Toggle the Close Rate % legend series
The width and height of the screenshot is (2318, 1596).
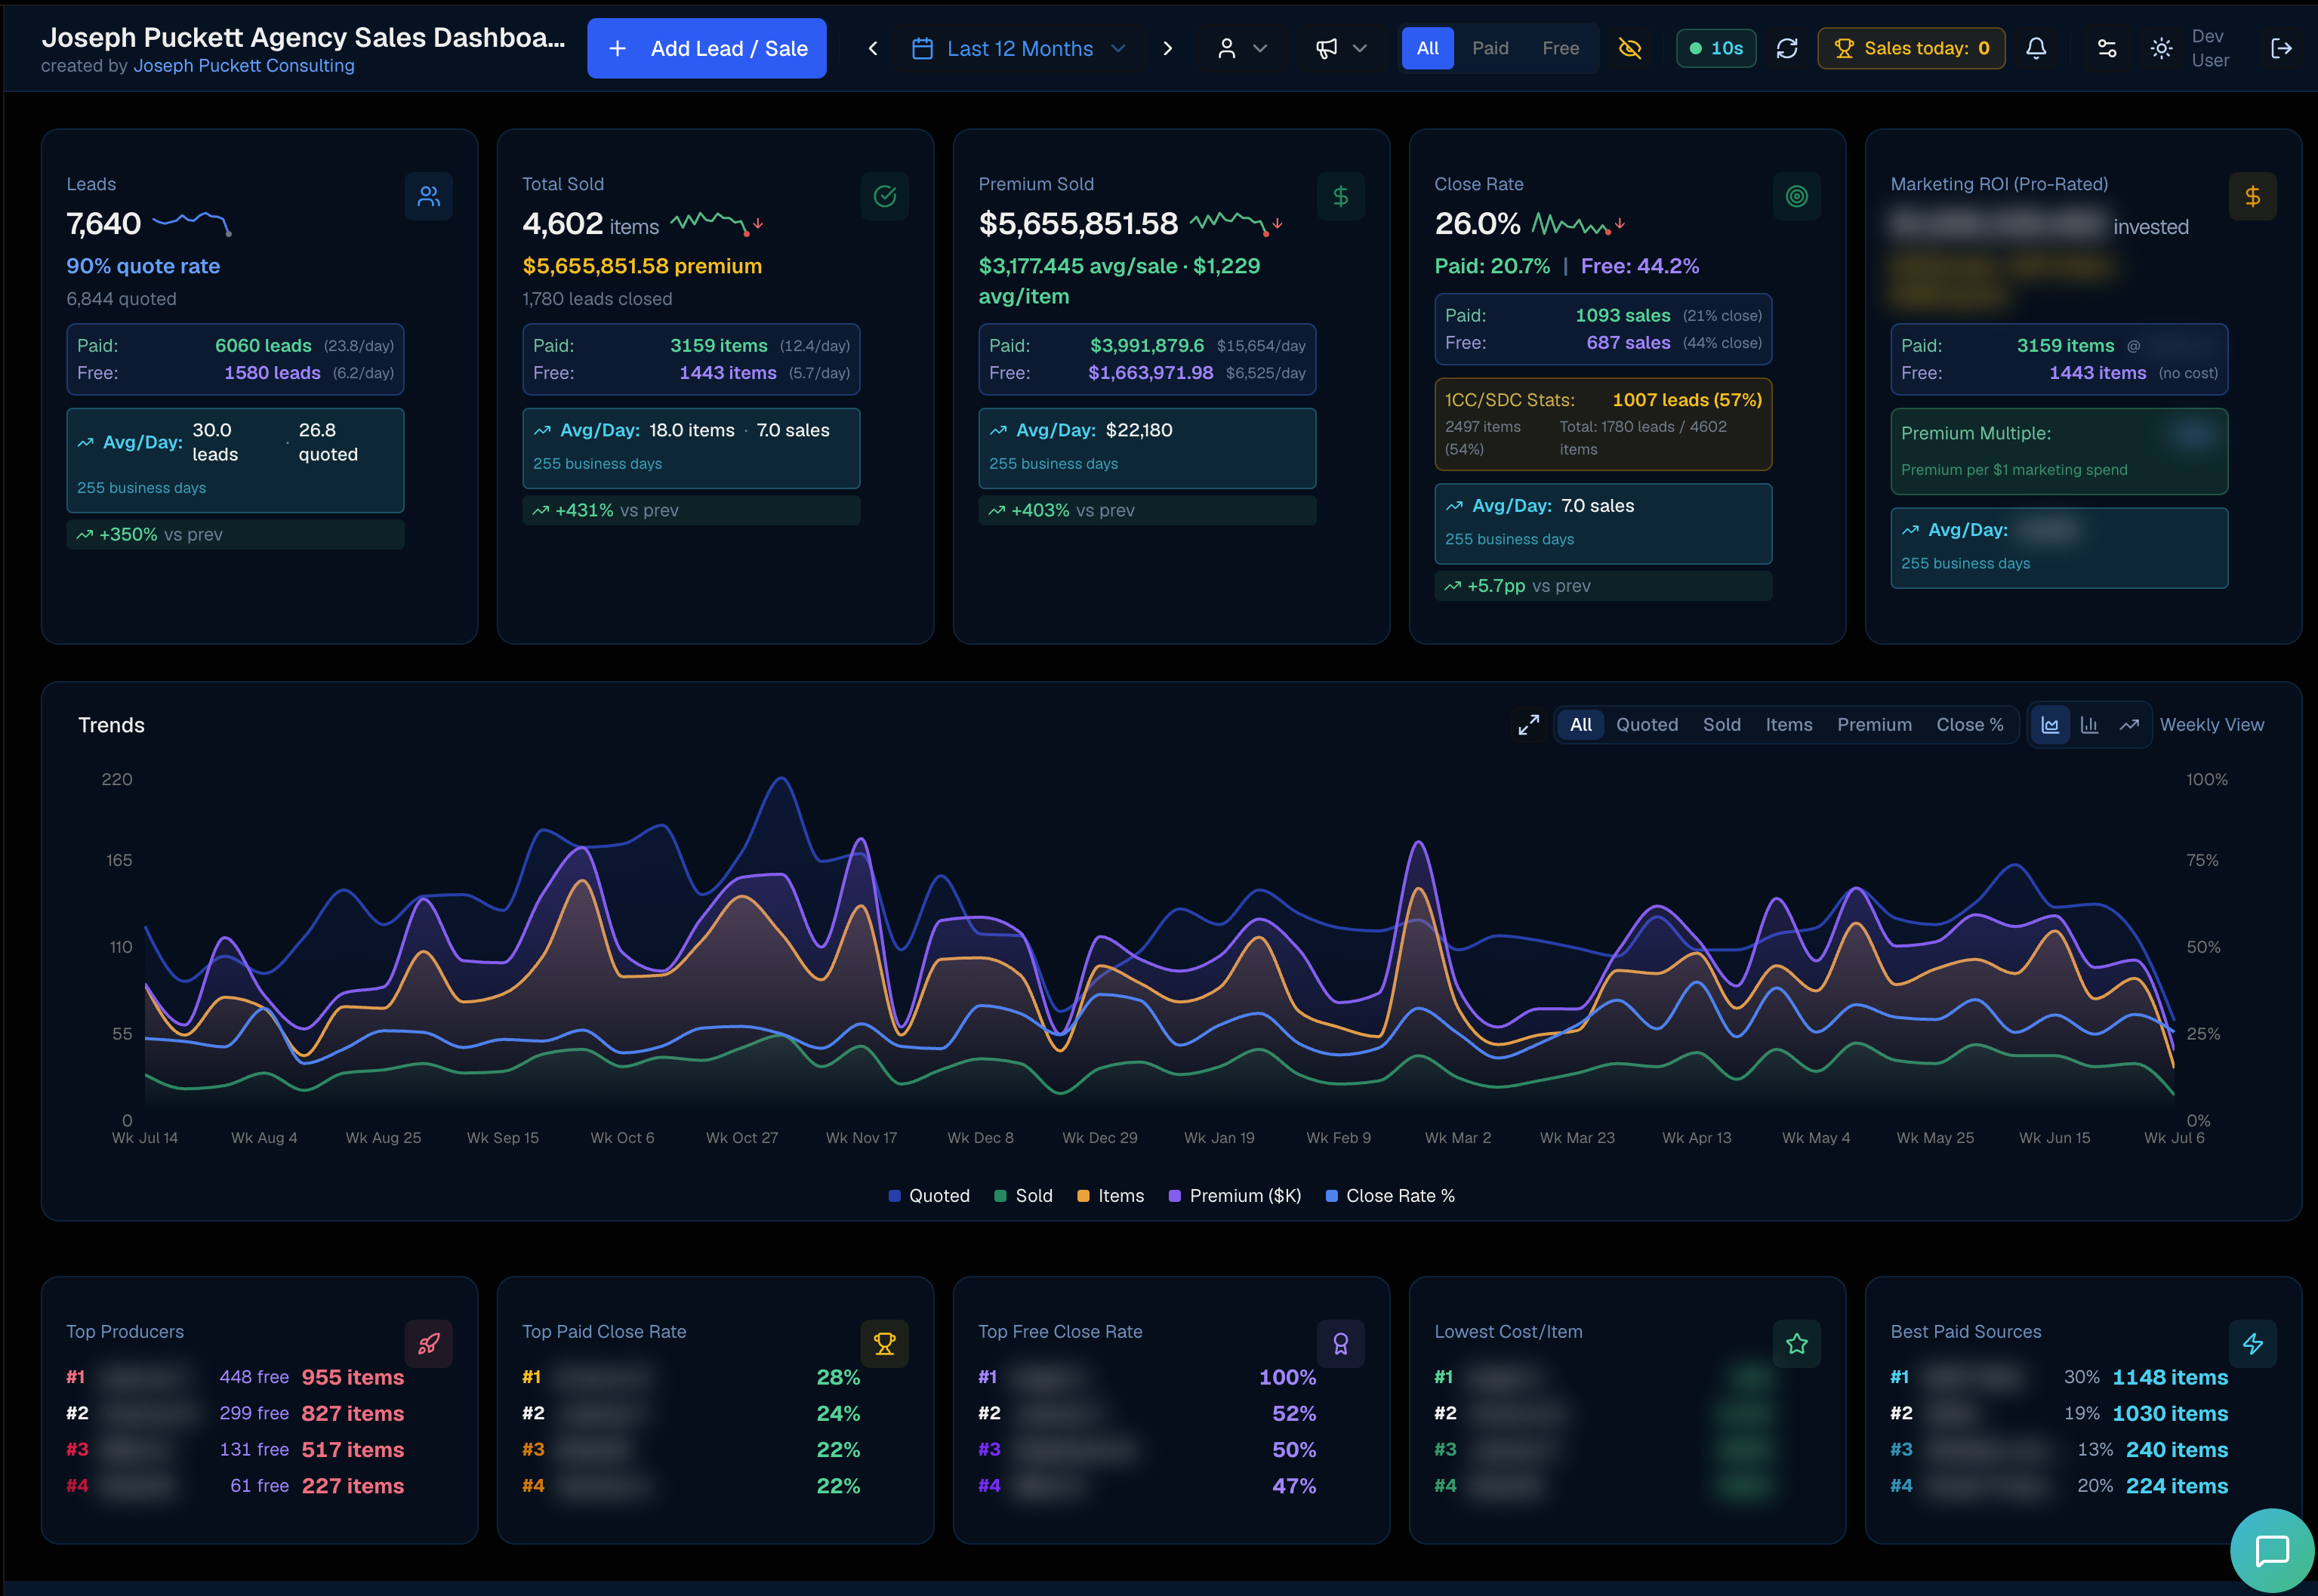1390,1195
